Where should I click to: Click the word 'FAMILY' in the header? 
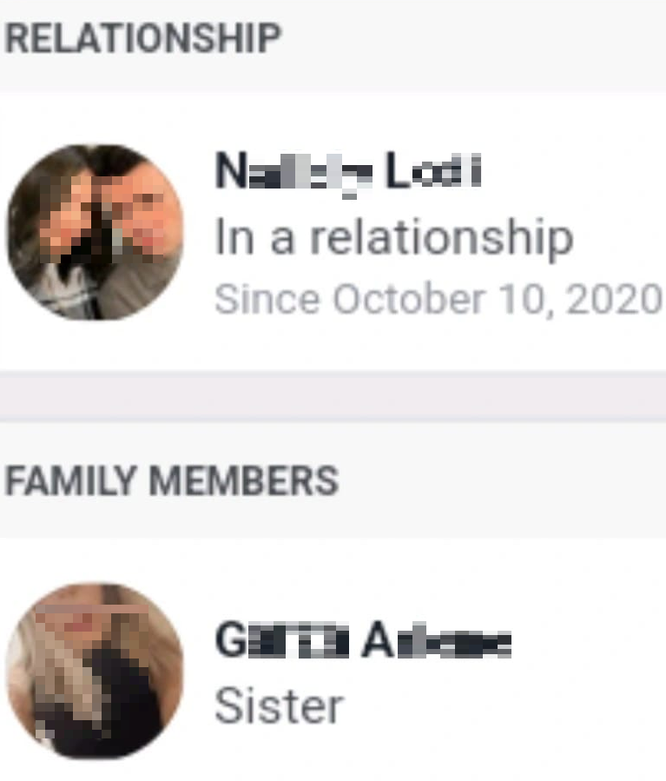point(69,480)
